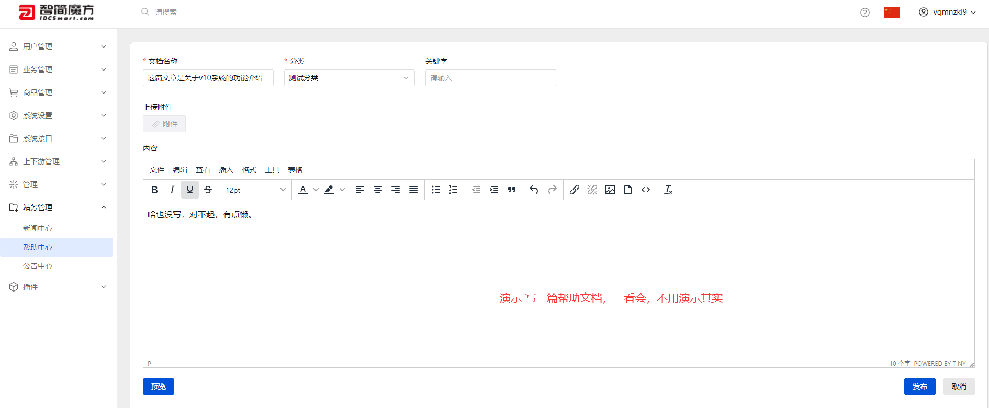Image resolution: width=989 pixels, height=408 pixels.
Task: Insert a blockquote
Action: 512,190
